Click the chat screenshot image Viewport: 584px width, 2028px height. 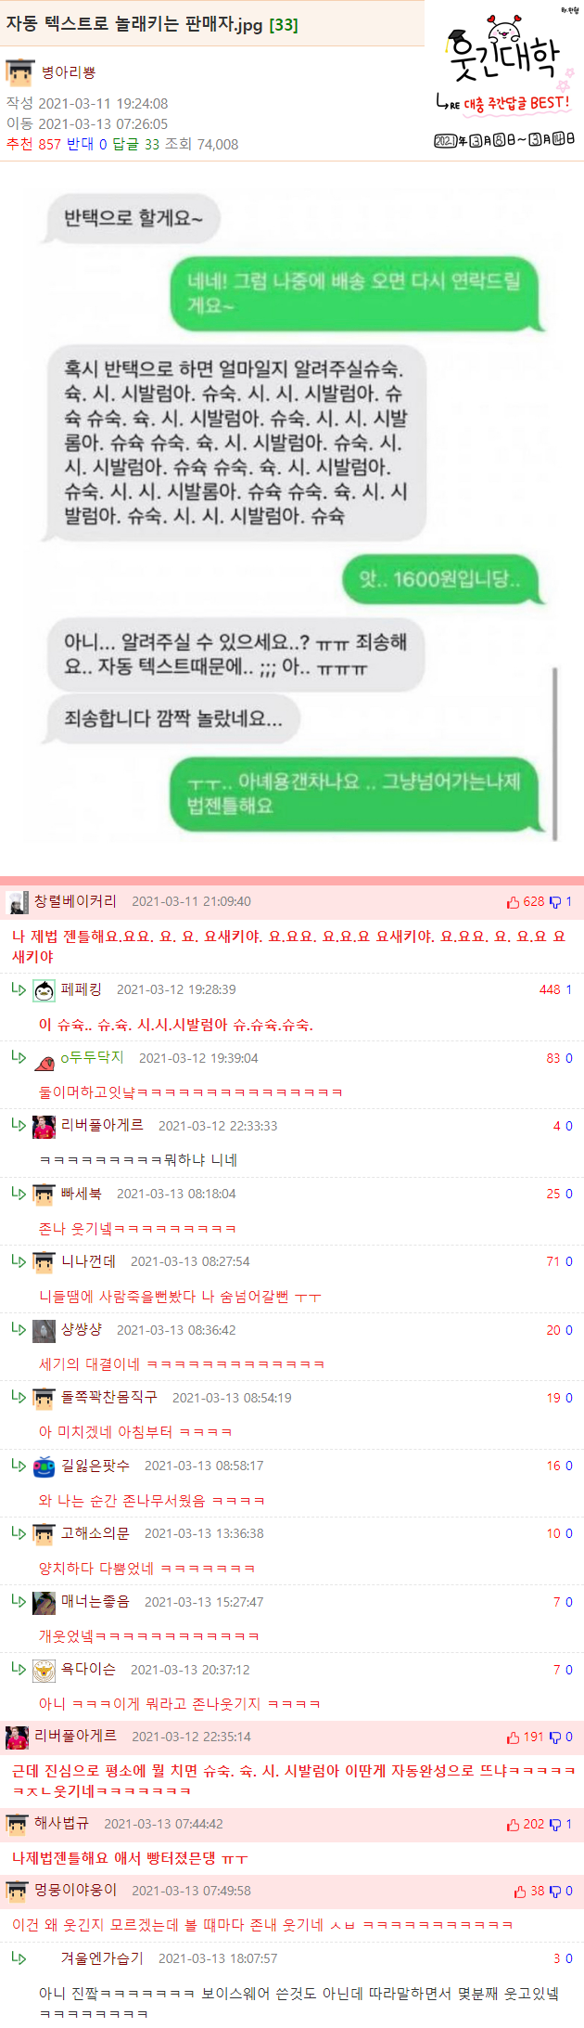click(x=297, y=518)
